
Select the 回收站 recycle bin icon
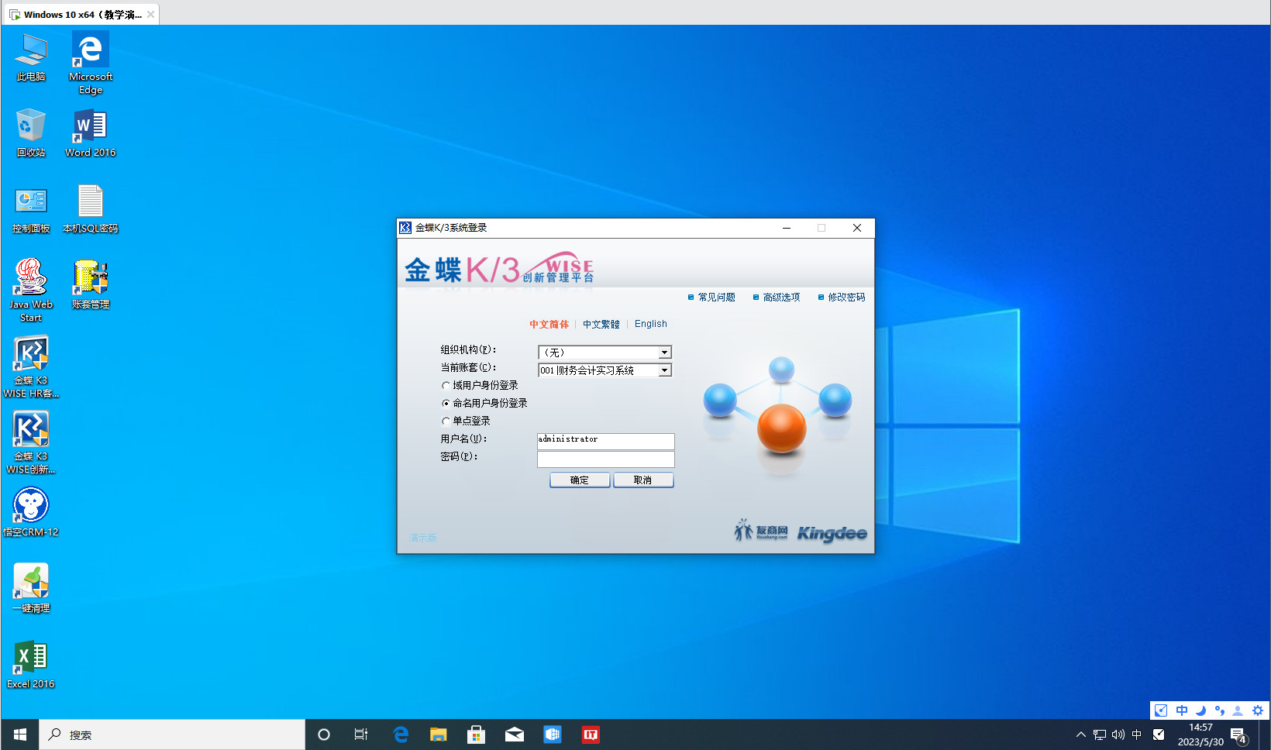coord(31,132)
